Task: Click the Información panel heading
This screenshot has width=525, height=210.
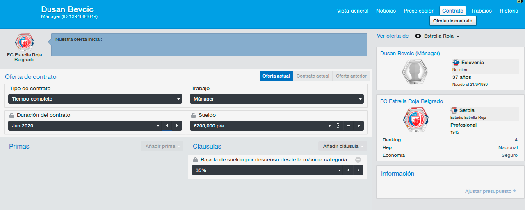Action: 397,174
